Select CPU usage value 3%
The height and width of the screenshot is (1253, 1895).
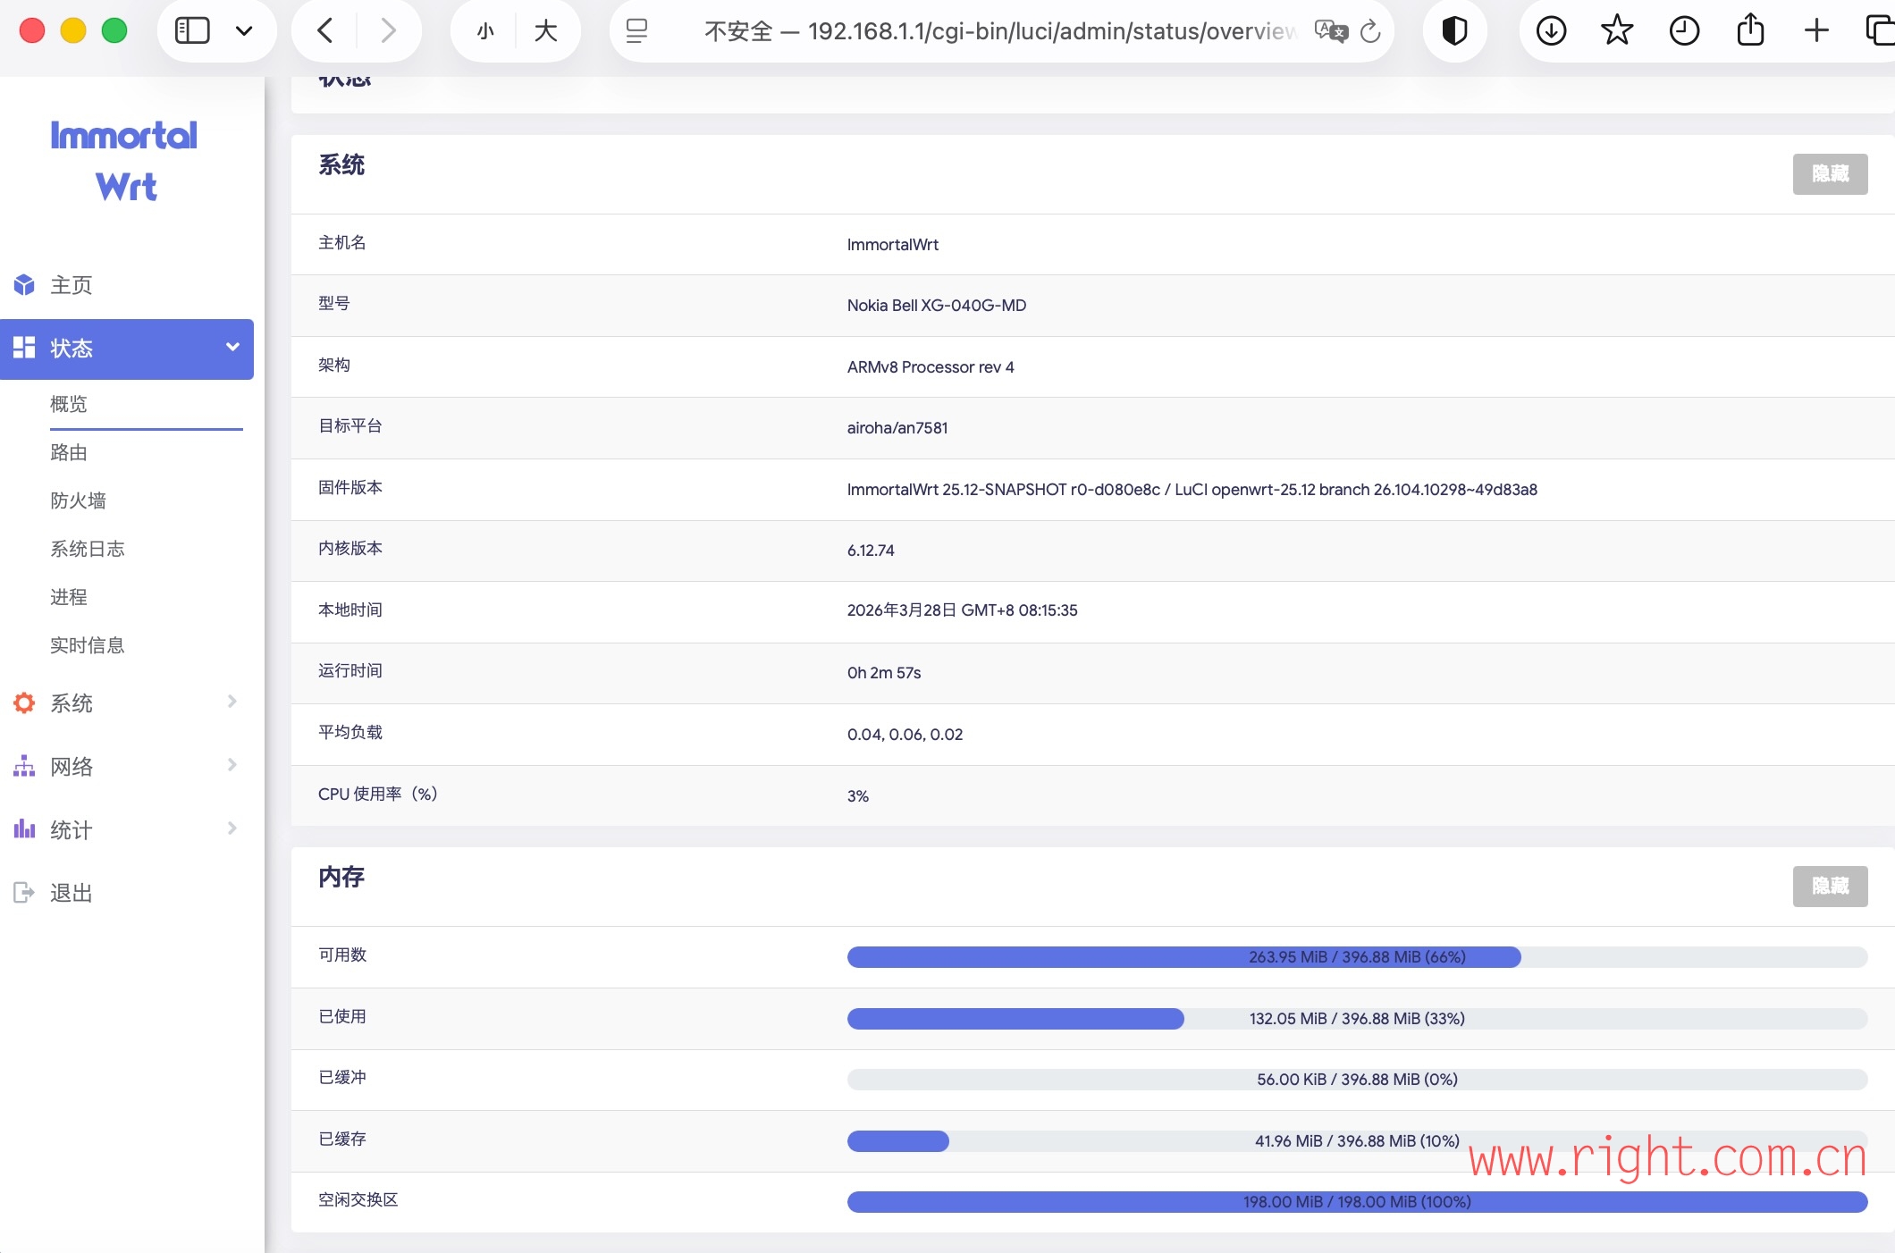857,796
